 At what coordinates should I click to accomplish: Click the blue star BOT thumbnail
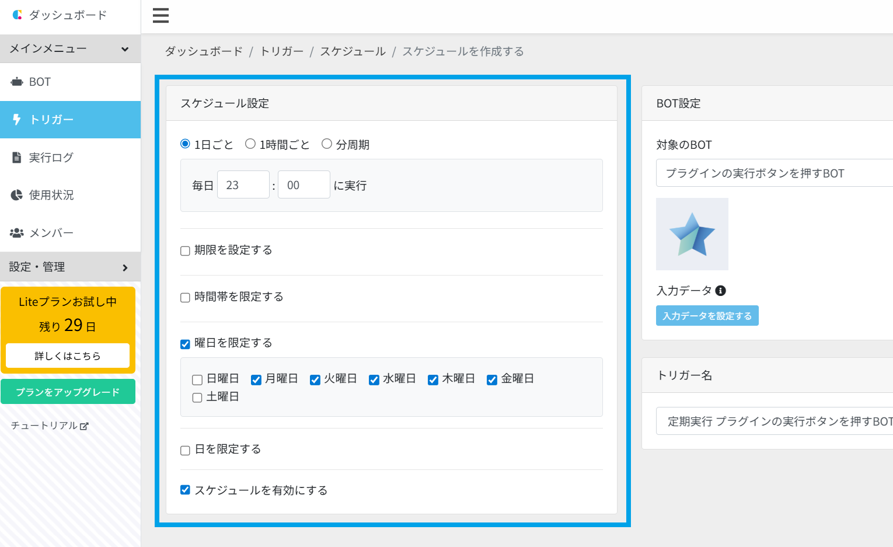point(692,234)
